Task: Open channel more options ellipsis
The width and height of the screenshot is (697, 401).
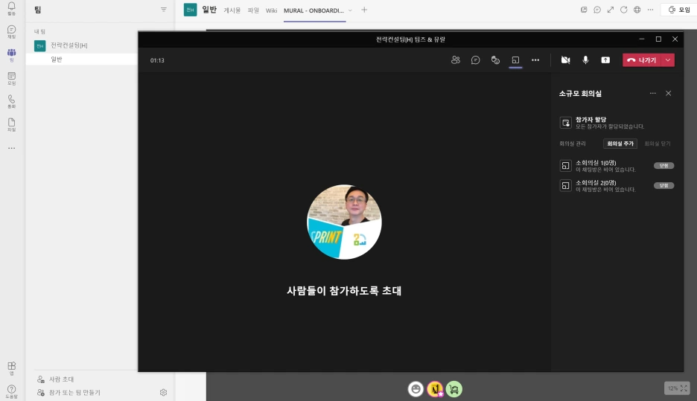Action: (650, 10)
